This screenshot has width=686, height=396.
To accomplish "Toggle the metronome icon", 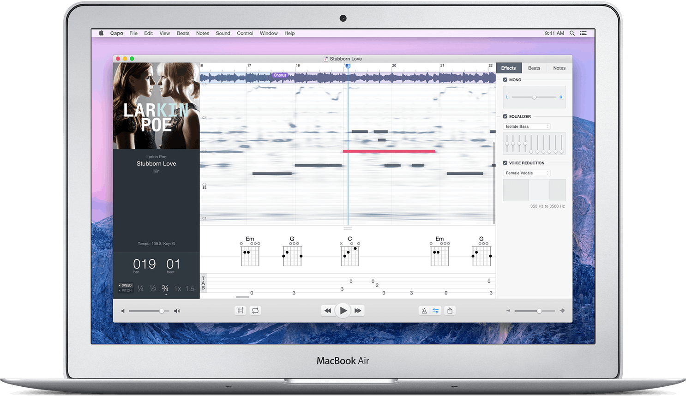I will coord(424,311).
